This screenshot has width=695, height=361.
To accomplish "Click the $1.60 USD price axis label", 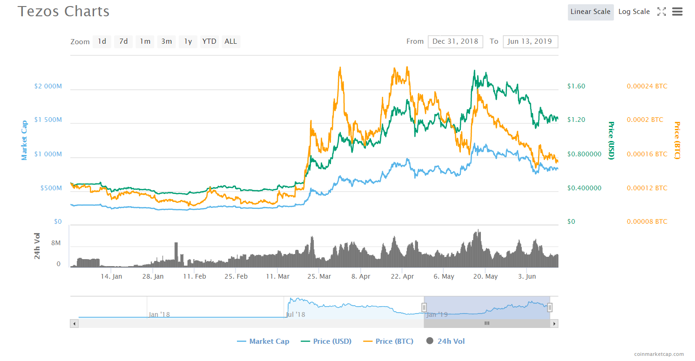I will click(x=576, y=86).
